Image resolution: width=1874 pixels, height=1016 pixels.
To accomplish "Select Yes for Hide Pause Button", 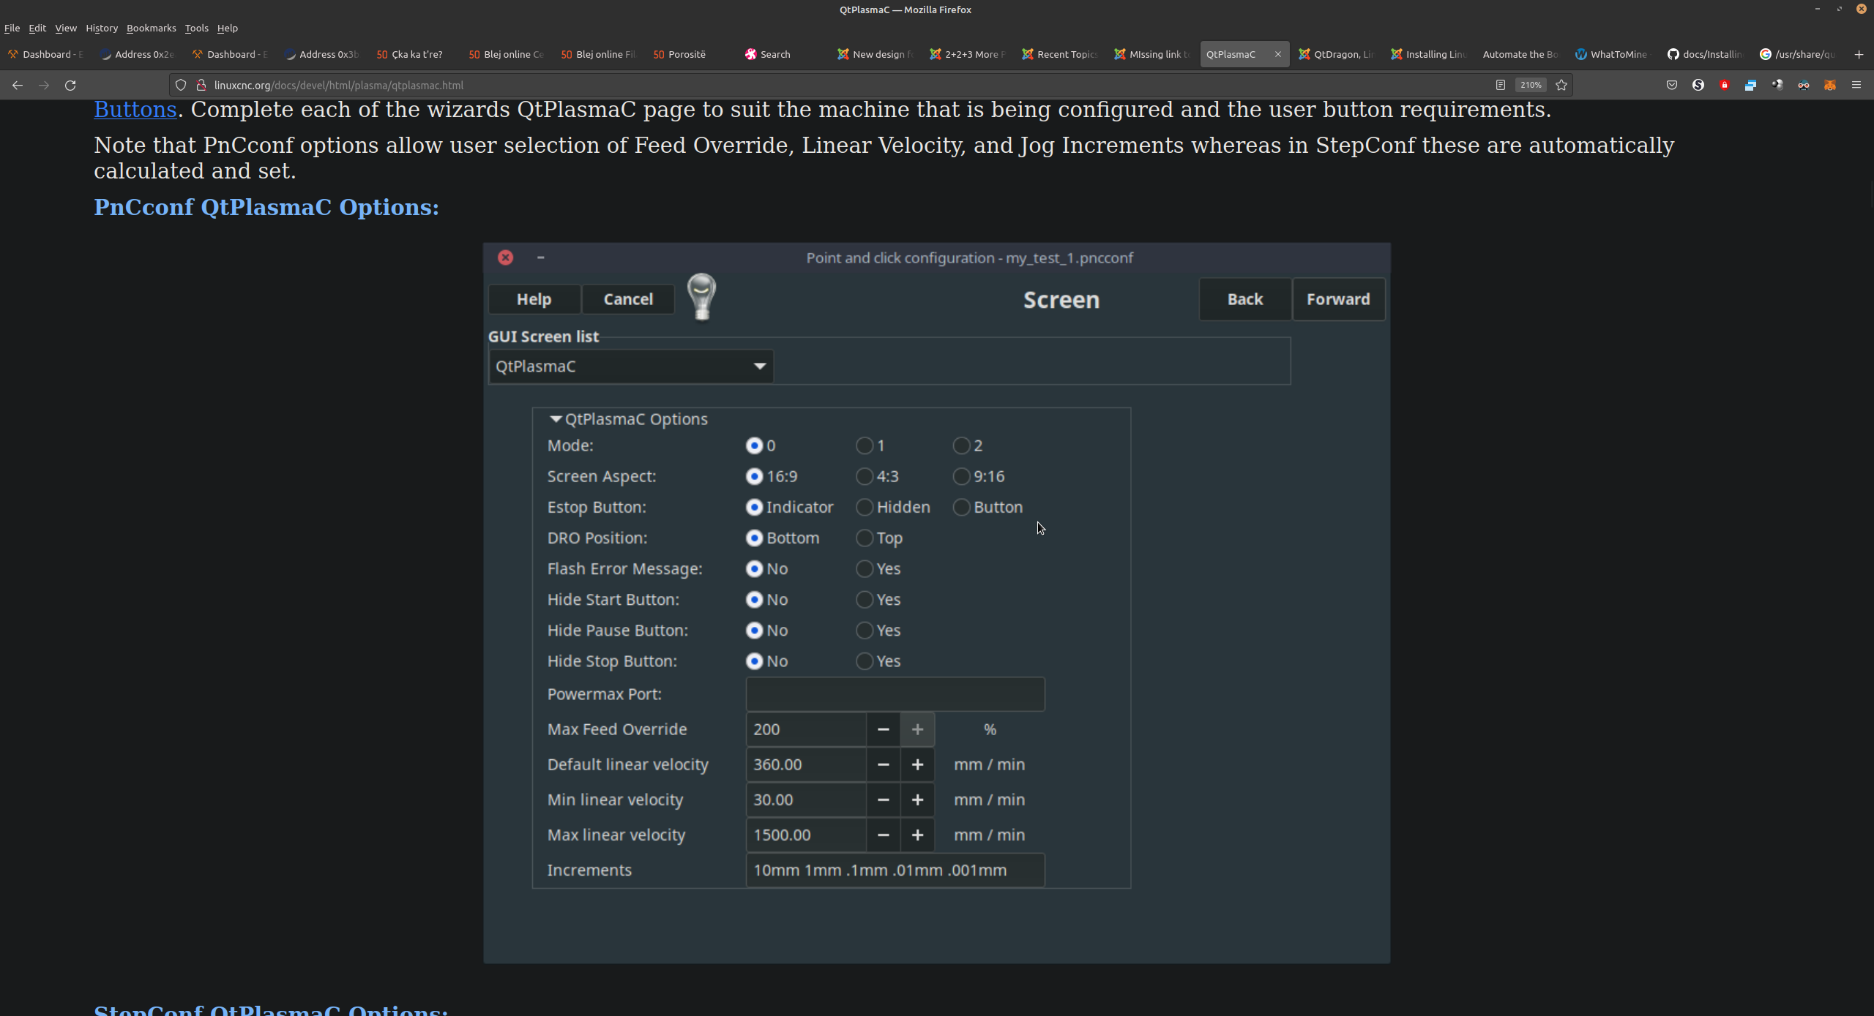I will pyautogui.click(x=865, y=630).
